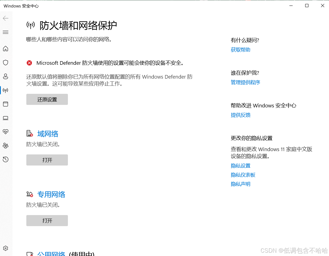The image size is (329, 256).
Task: Click the 有什么疑问? heading
Action: click(245, 40)
